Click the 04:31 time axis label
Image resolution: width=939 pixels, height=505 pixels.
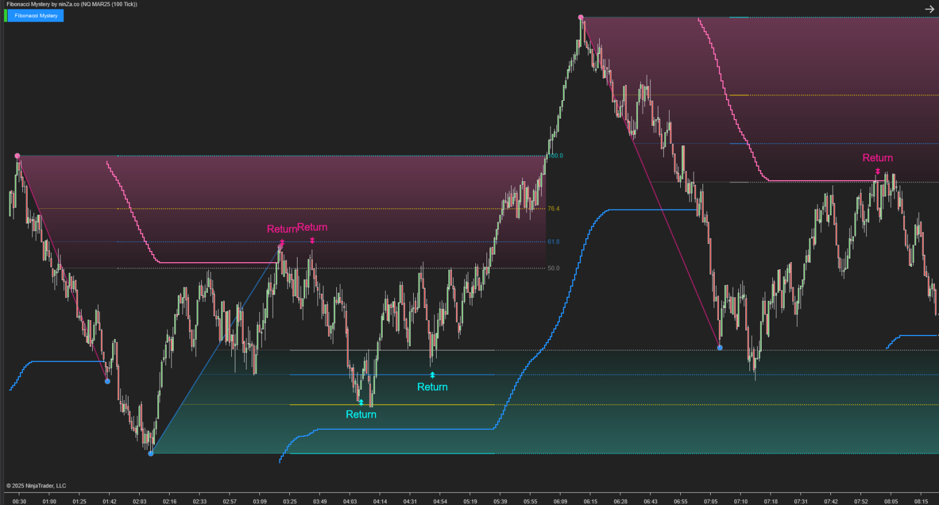click(x=410, y=501)
